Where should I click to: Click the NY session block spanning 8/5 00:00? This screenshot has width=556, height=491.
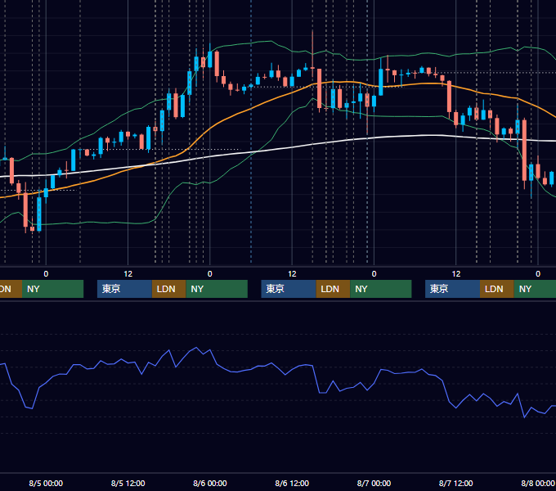coord(52,289)
